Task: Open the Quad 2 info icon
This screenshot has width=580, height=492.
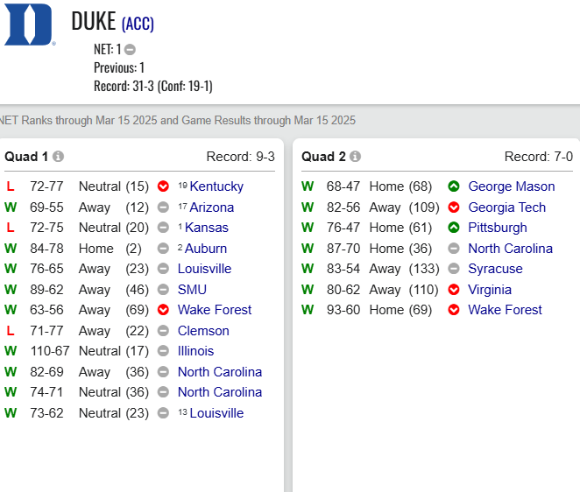Action: [x=355, y=157]
